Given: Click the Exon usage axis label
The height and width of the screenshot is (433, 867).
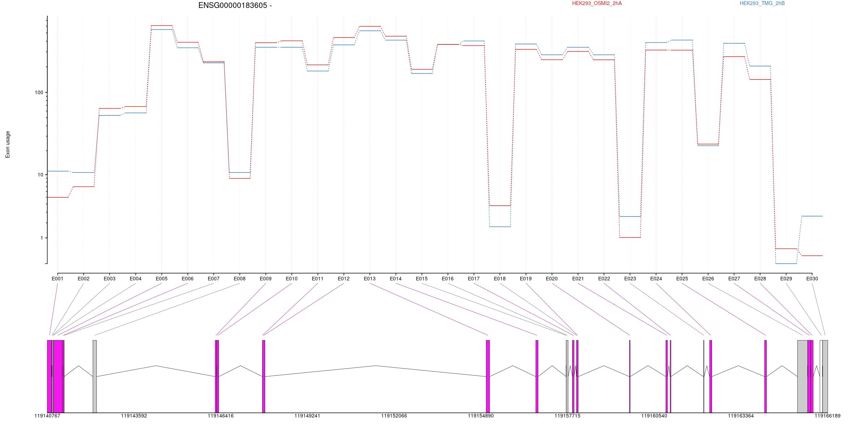Looking at the screenshot, I should (x=8, y=144).
